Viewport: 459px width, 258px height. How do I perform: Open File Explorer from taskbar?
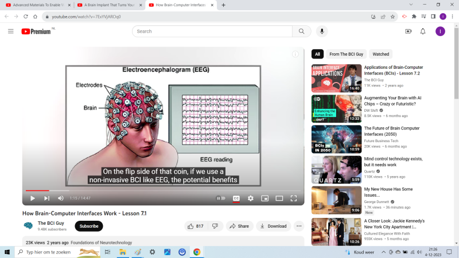(122, 252)
